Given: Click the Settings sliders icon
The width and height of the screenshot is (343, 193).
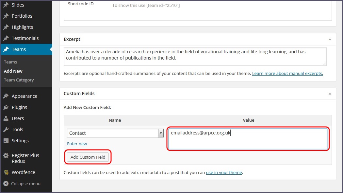Looking at the screenshot, I should pos(6,141).
